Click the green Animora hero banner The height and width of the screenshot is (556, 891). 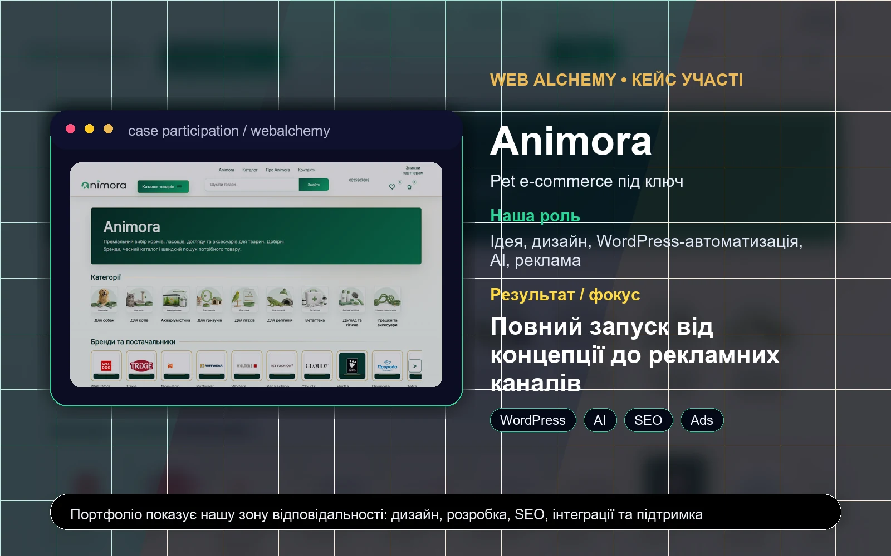pos(256,236)
